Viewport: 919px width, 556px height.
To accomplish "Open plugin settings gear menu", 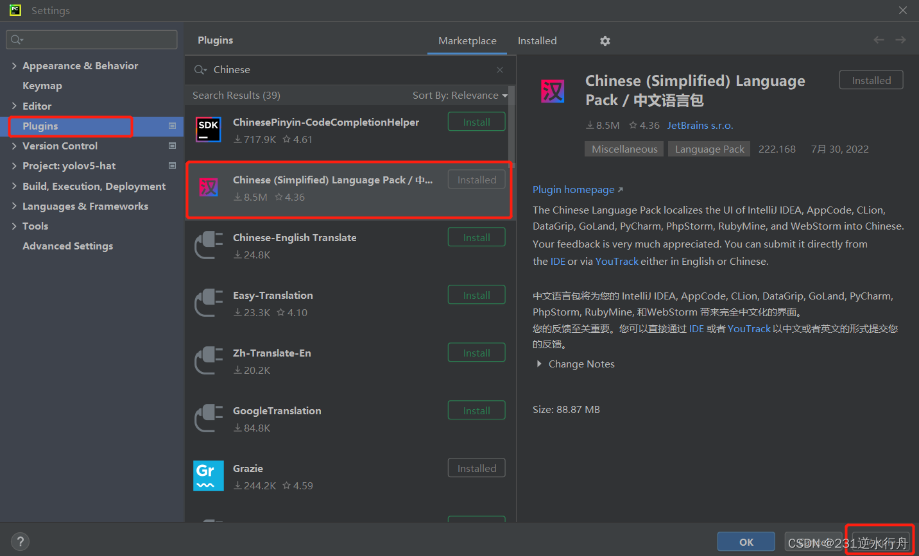I will click(x=605, y=41).
